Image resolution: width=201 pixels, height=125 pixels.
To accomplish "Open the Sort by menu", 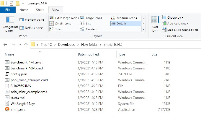I will tap(155, 24).
